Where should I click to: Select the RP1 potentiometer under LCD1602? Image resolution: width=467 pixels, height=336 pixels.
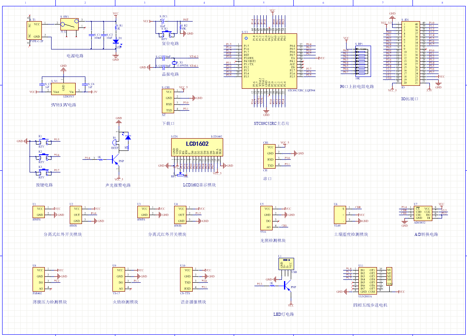(180, 175)
